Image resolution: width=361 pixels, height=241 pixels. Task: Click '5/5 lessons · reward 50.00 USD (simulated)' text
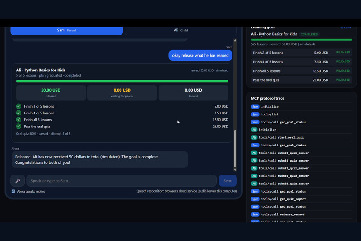pos(283,44)
